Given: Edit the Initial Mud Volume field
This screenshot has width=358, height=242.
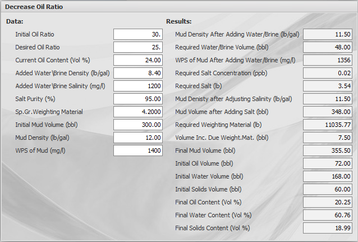Looking at the screenshot, I should pyautogui.click(x=138, y=125).
